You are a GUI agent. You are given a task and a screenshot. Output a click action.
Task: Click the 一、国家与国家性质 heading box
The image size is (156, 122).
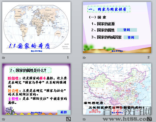coord(109,9)
